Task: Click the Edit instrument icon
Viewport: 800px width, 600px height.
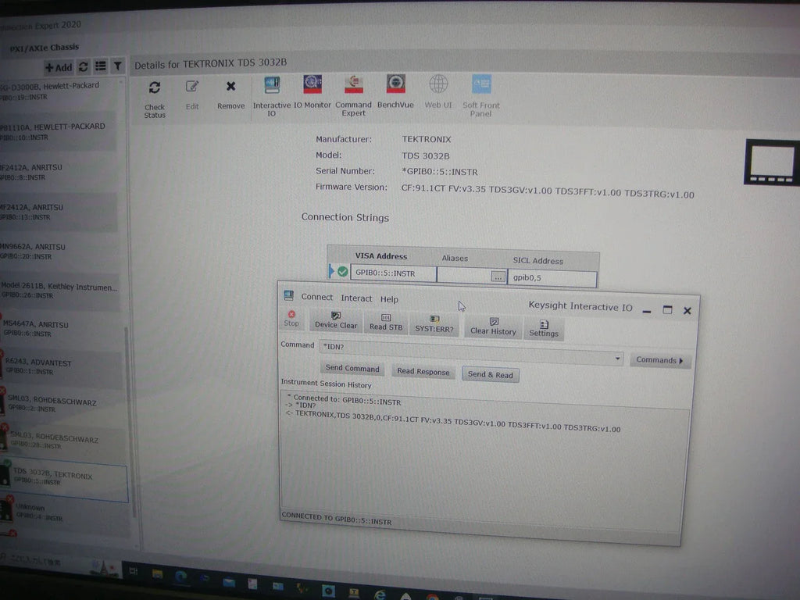Action: tap(192, 87)
